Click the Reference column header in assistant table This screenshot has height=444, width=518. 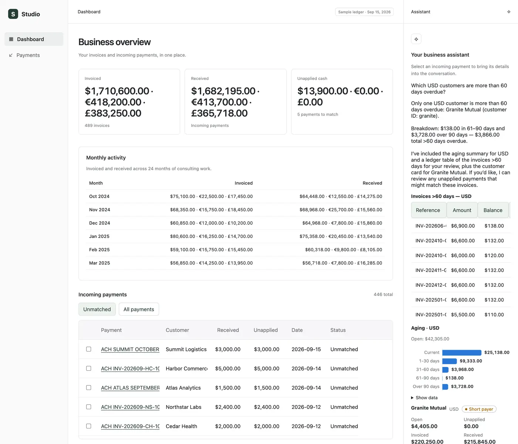point(428,210)
